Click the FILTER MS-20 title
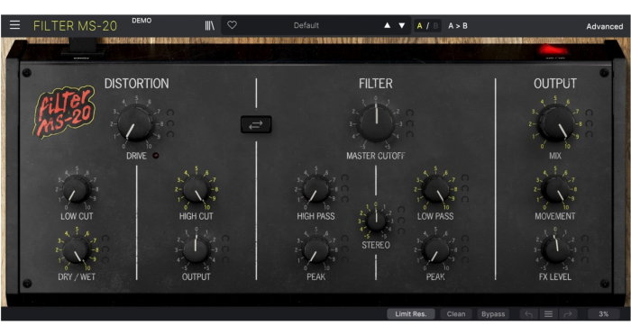The height and width of the screenshot is (335, 631). click(75, 26)
